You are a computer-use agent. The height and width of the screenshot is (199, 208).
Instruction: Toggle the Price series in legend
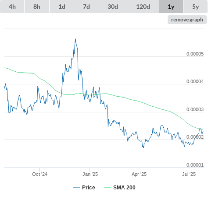pos(84,188)
